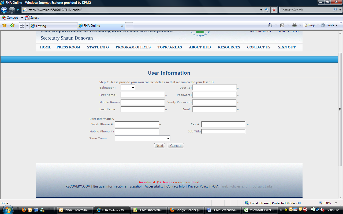Click the Convert toolbar button
The image size is (343, 214).
pyautogui.click(x=10, y=18)
